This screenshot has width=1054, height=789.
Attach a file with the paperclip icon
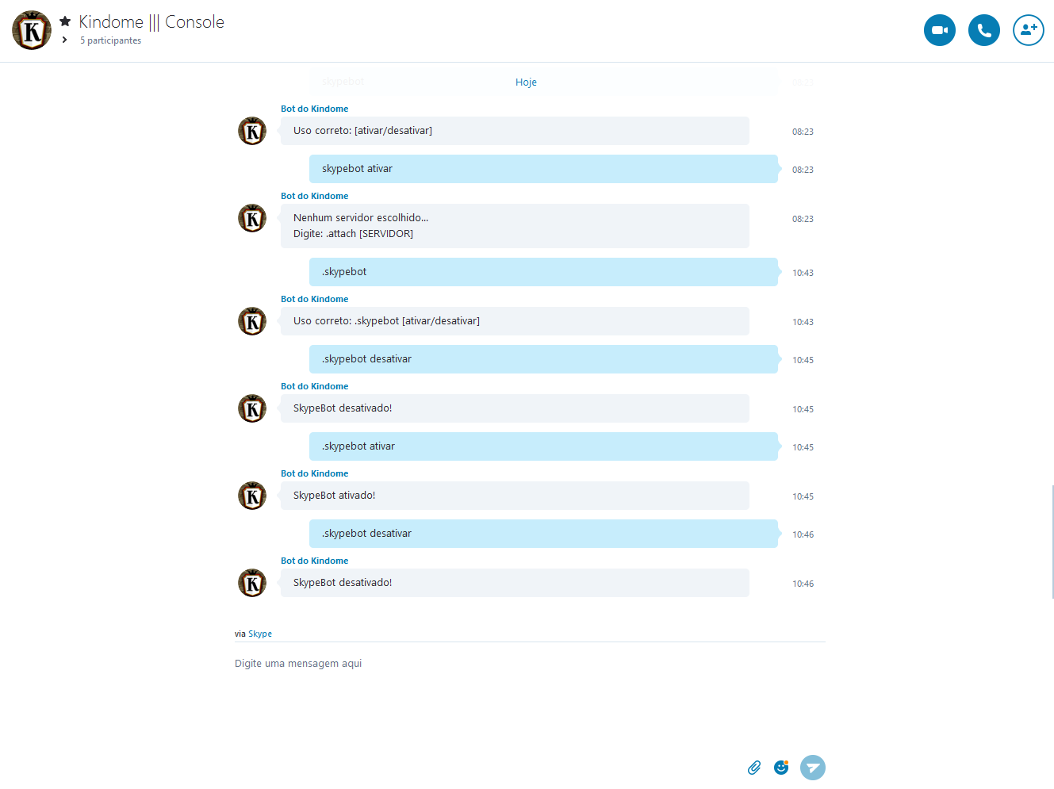[754, 768]
